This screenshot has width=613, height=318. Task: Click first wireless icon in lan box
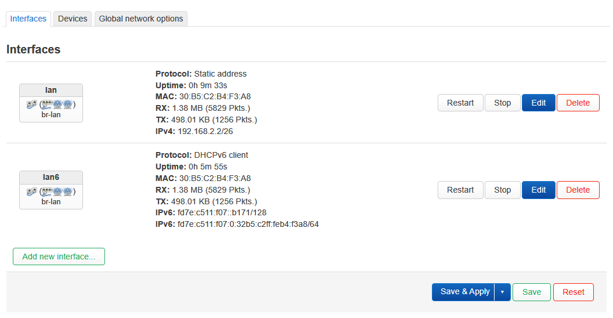(57, 104)
